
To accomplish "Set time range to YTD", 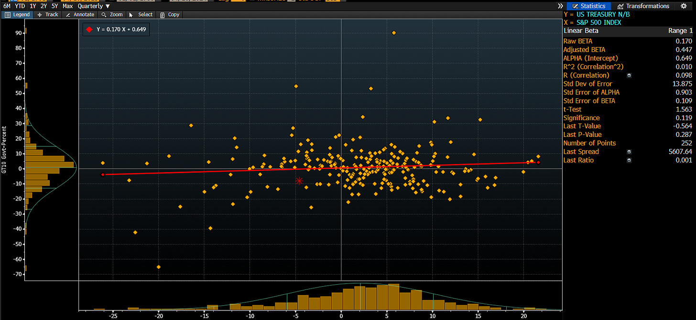I will coord(20,6).
